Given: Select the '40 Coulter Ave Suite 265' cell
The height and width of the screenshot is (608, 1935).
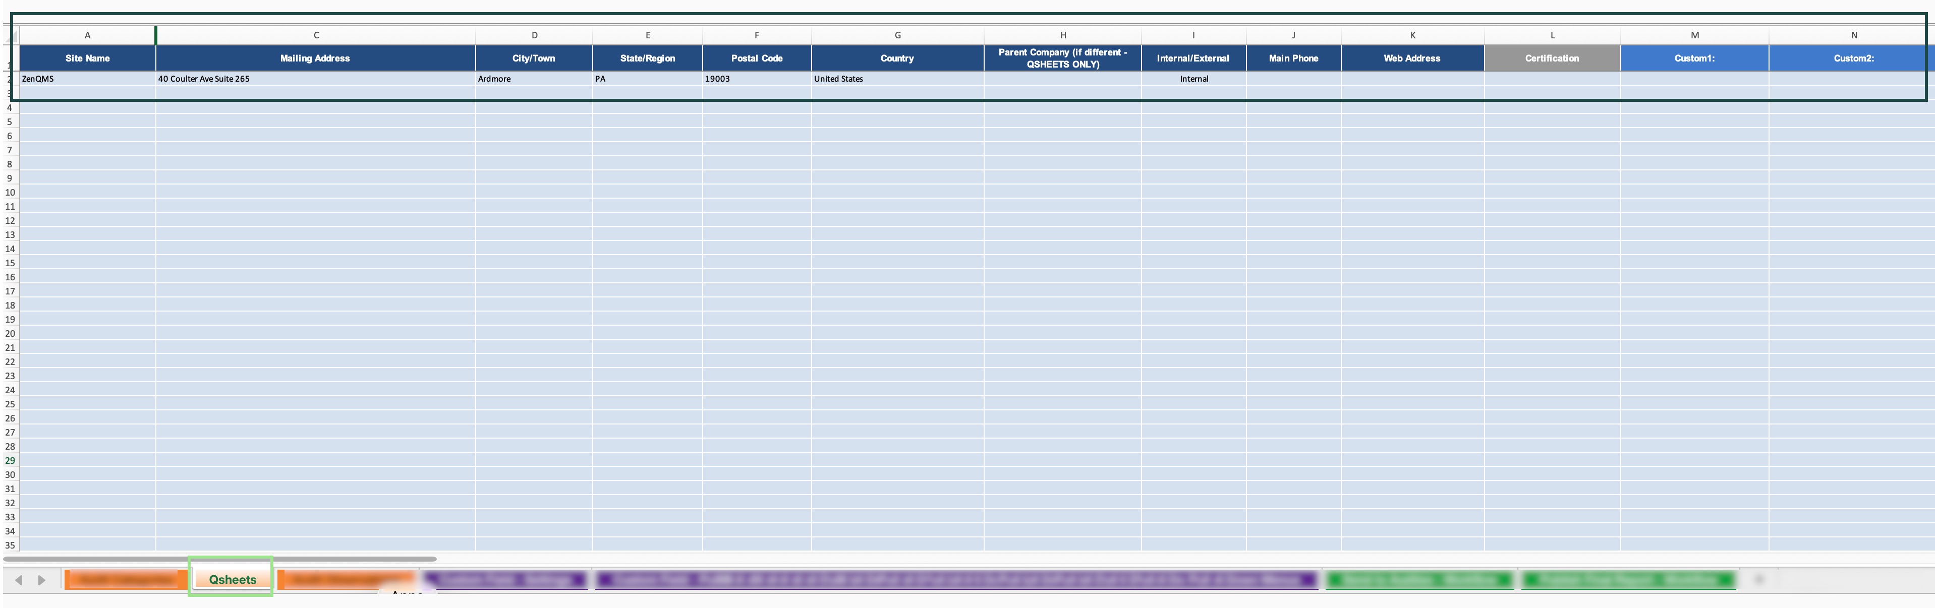Looking at the screenshot, I should [x=315, y=79].
